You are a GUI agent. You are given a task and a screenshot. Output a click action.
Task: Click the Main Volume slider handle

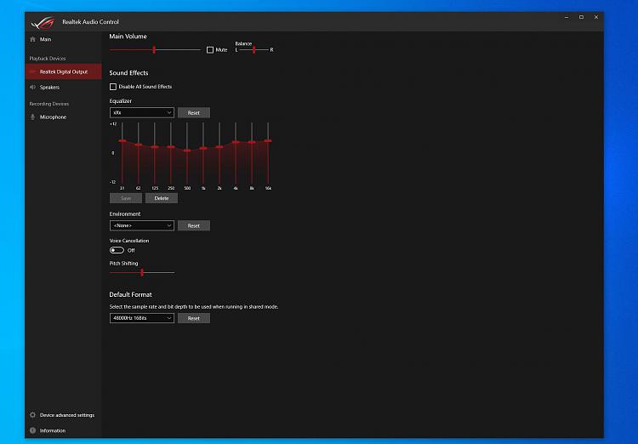(154, 49)
